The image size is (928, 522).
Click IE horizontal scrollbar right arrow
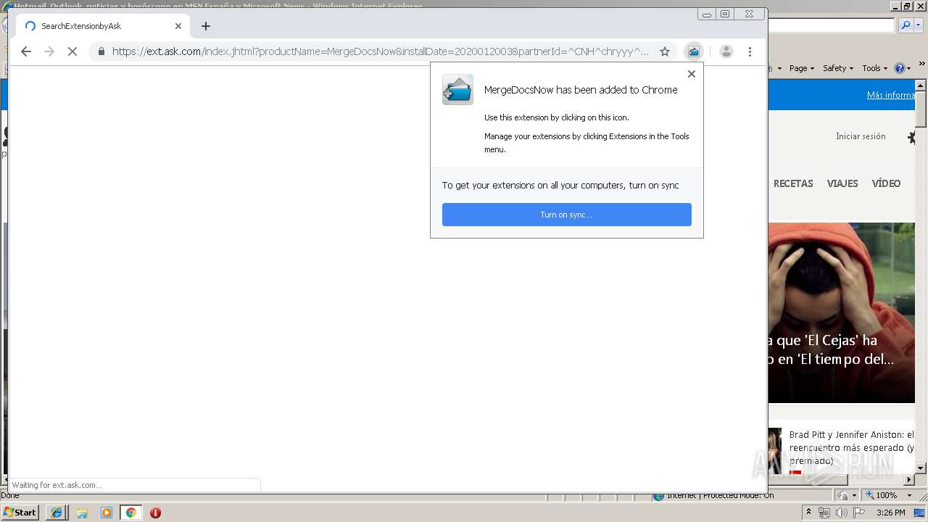point(910,479)
